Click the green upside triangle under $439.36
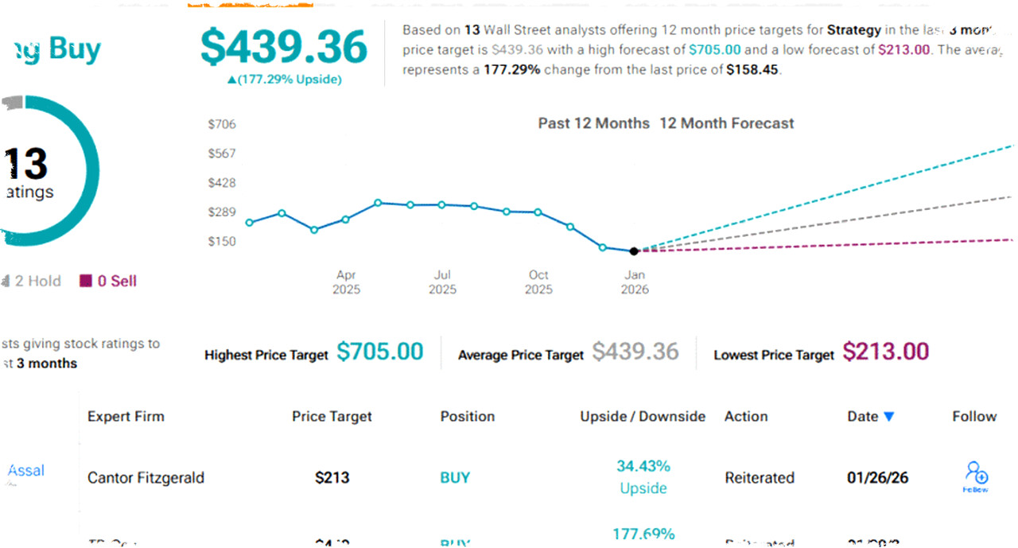 232,80
